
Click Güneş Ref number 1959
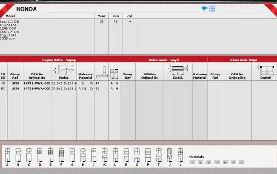pyautogui.click(x=15, y=88)
